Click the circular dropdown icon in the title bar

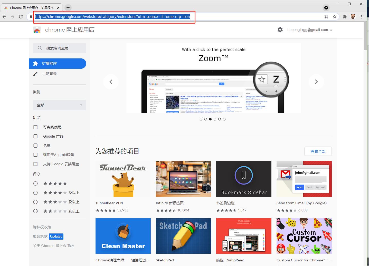tap(326, 8)
